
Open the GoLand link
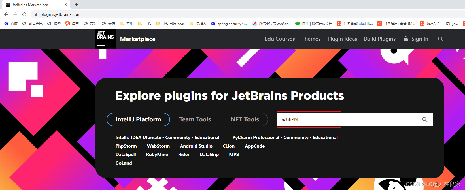(124, 163)
